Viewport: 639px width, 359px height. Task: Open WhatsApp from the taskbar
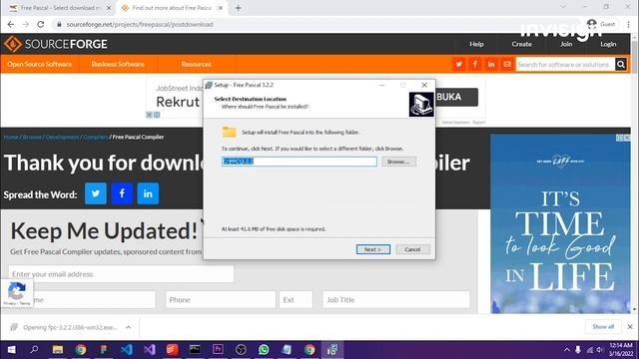[264, 350]
